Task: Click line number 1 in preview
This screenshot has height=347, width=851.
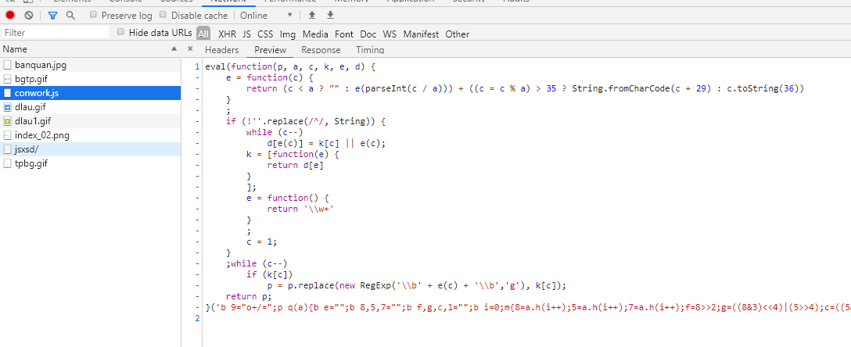Action: click(197, 66)
